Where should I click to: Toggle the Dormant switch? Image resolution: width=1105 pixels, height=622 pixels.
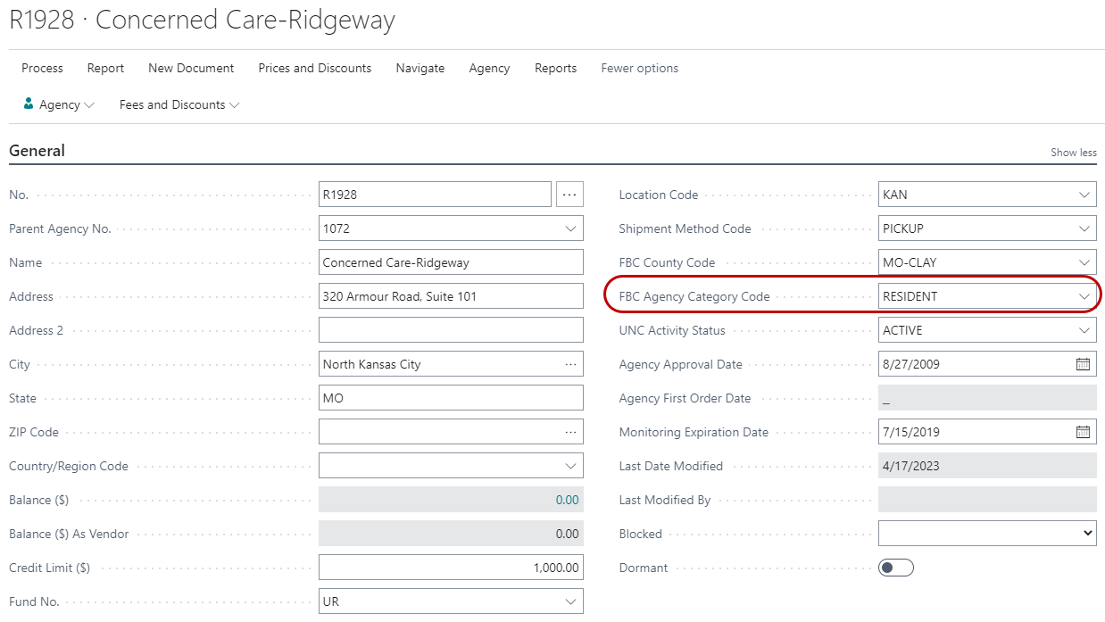tap(895, 568)
